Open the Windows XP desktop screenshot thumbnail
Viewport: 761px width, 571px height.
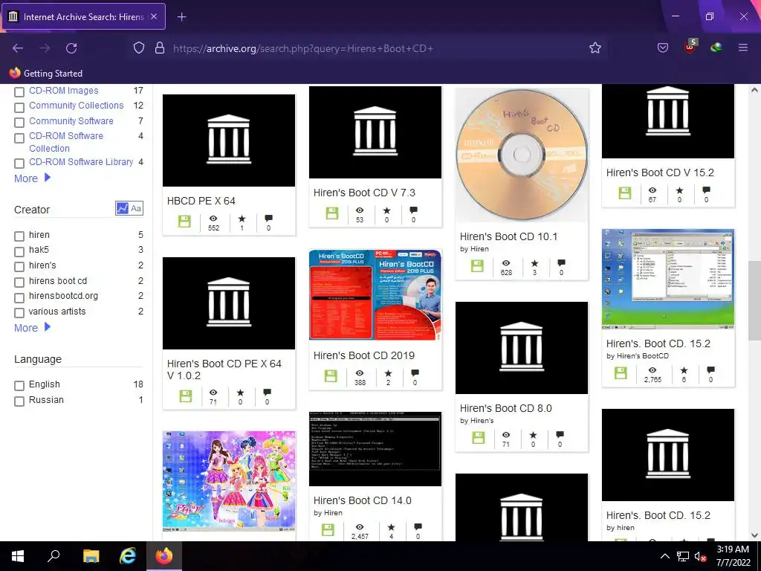pyautogui.click(x=668, y=279)
